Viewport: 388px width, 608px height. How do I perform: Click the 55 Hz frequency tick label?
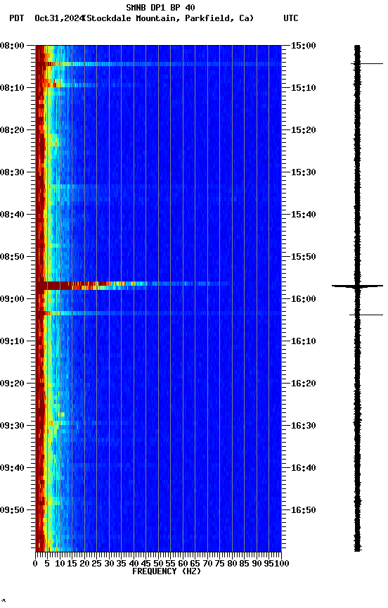click(170, 564)
